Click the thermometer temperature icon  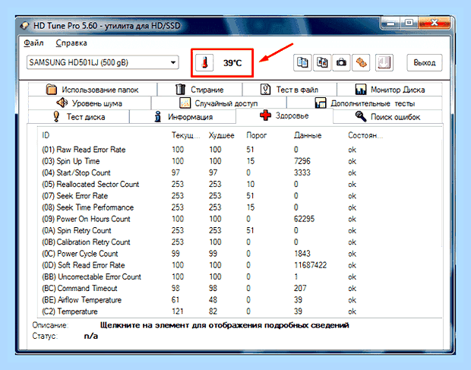pyautogui.click(x=204, y=62)
